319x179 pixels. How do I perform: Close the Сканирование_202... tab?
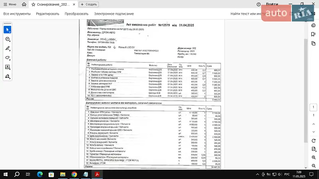74,4
